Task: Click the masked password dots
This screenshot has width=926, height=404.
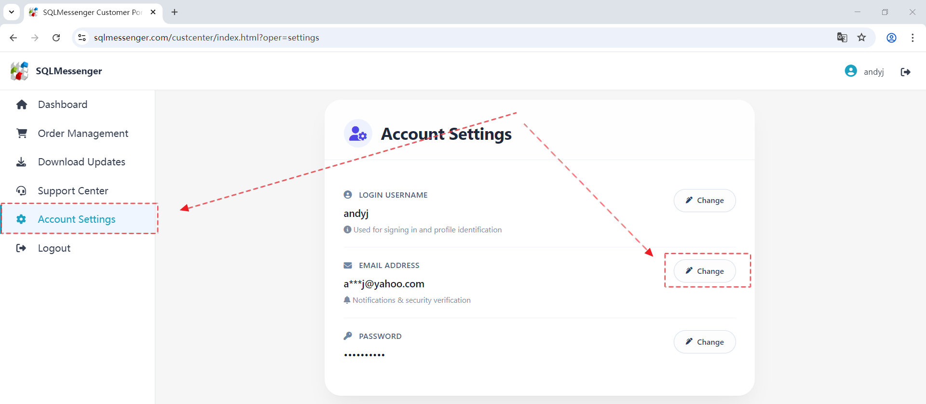Action: [364, 355]
